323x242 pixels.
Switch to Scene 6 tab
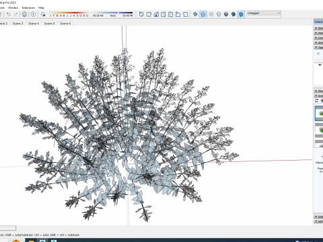(65, 24)
